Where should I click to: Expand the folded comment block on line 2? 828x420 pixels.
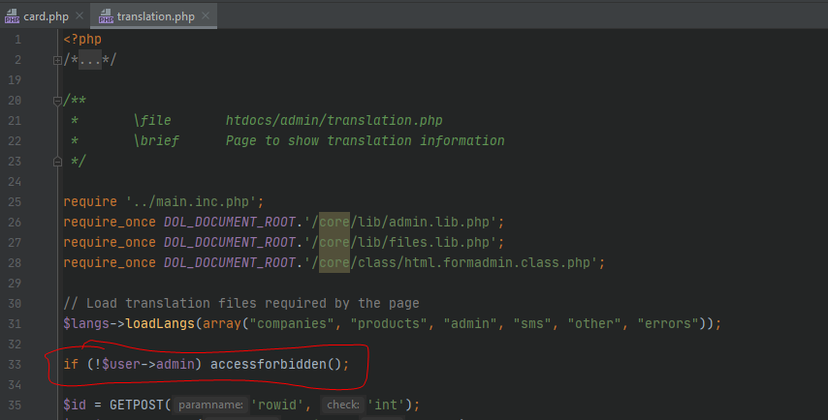(58, 60)
